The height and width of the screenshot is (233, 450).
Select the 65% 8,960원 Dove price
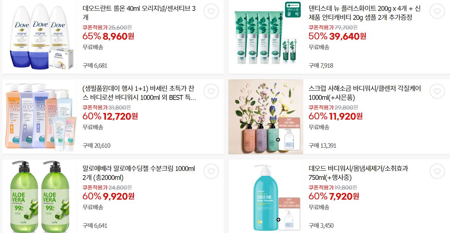(x=108, y=36)
